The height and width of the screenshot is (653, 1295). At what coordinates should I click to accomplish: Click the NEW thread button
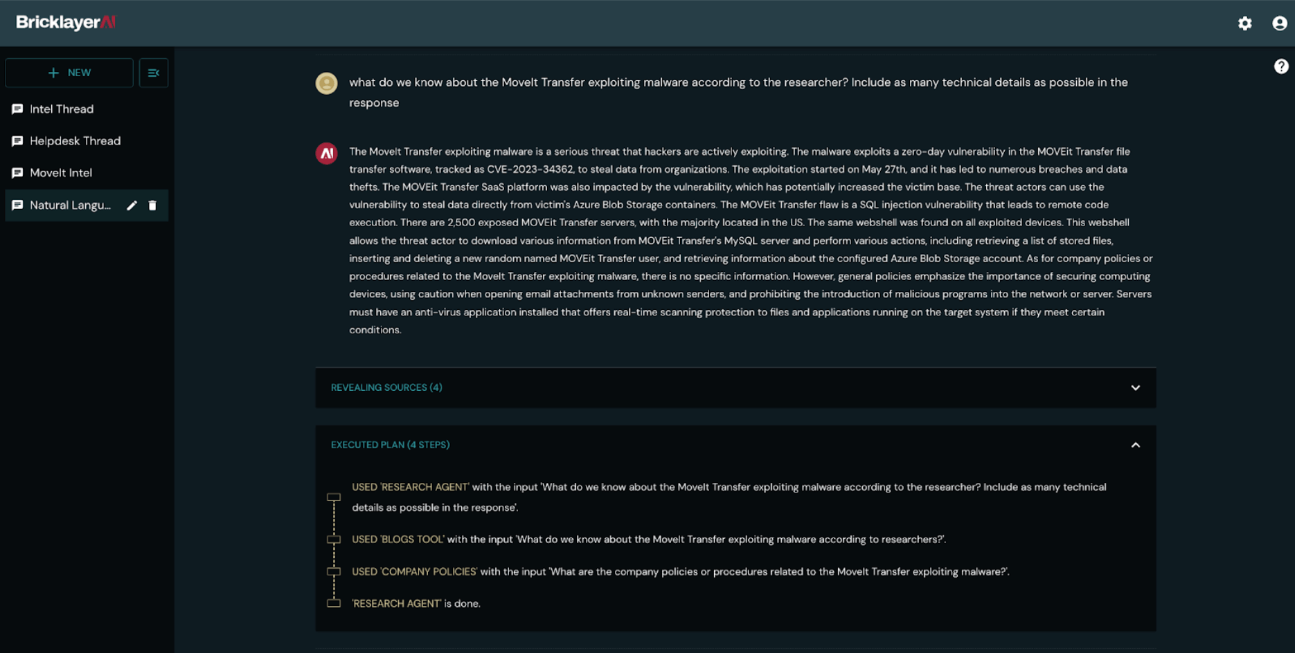click(x=69, y=72)
